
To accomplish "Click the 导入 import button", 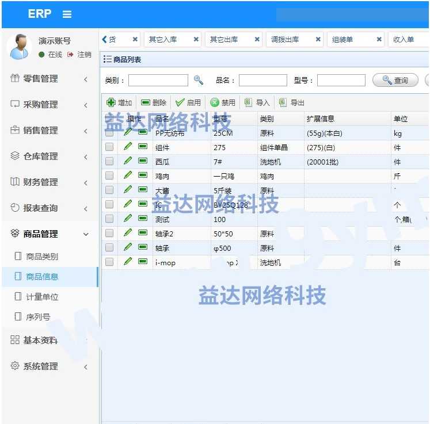I will pos(257,102).
